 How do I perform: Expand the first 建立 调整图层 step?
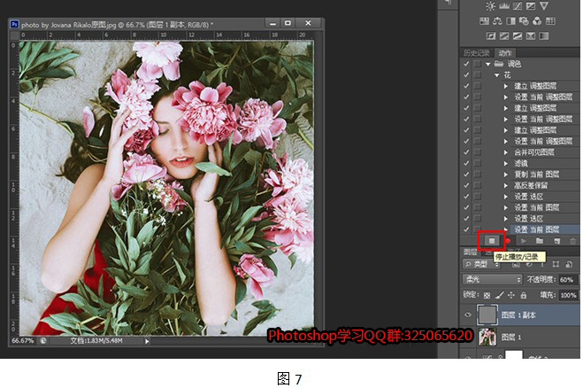click(506, 86)
